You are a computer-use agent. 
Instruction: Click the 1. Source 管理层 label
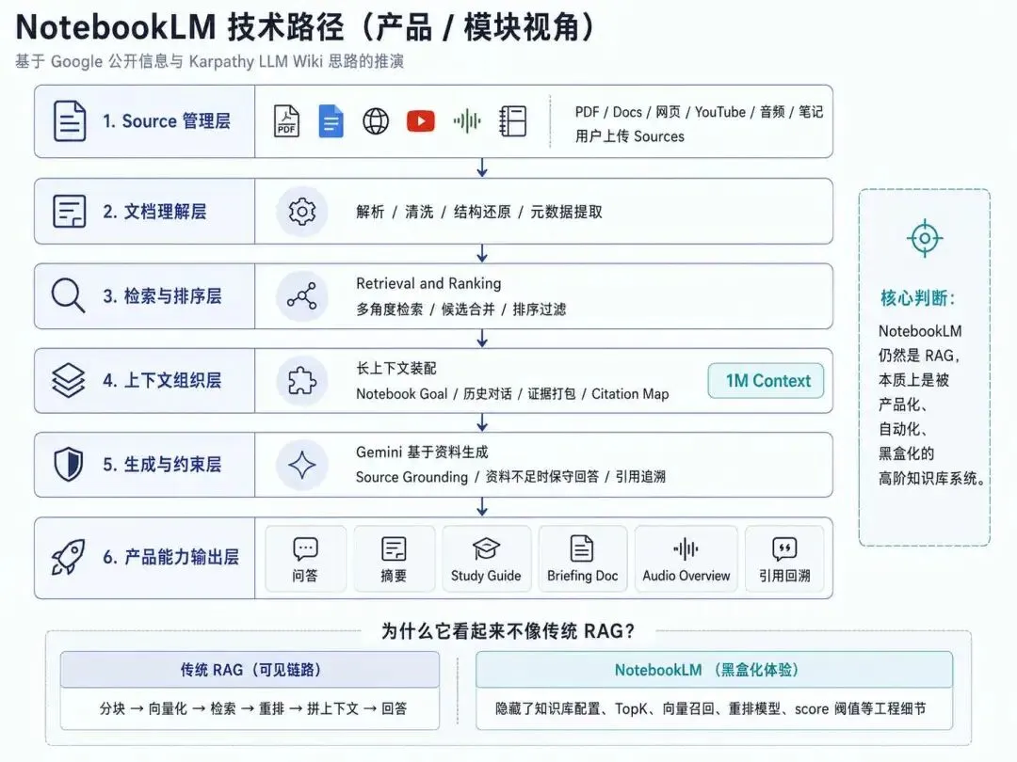click(167, 121)
